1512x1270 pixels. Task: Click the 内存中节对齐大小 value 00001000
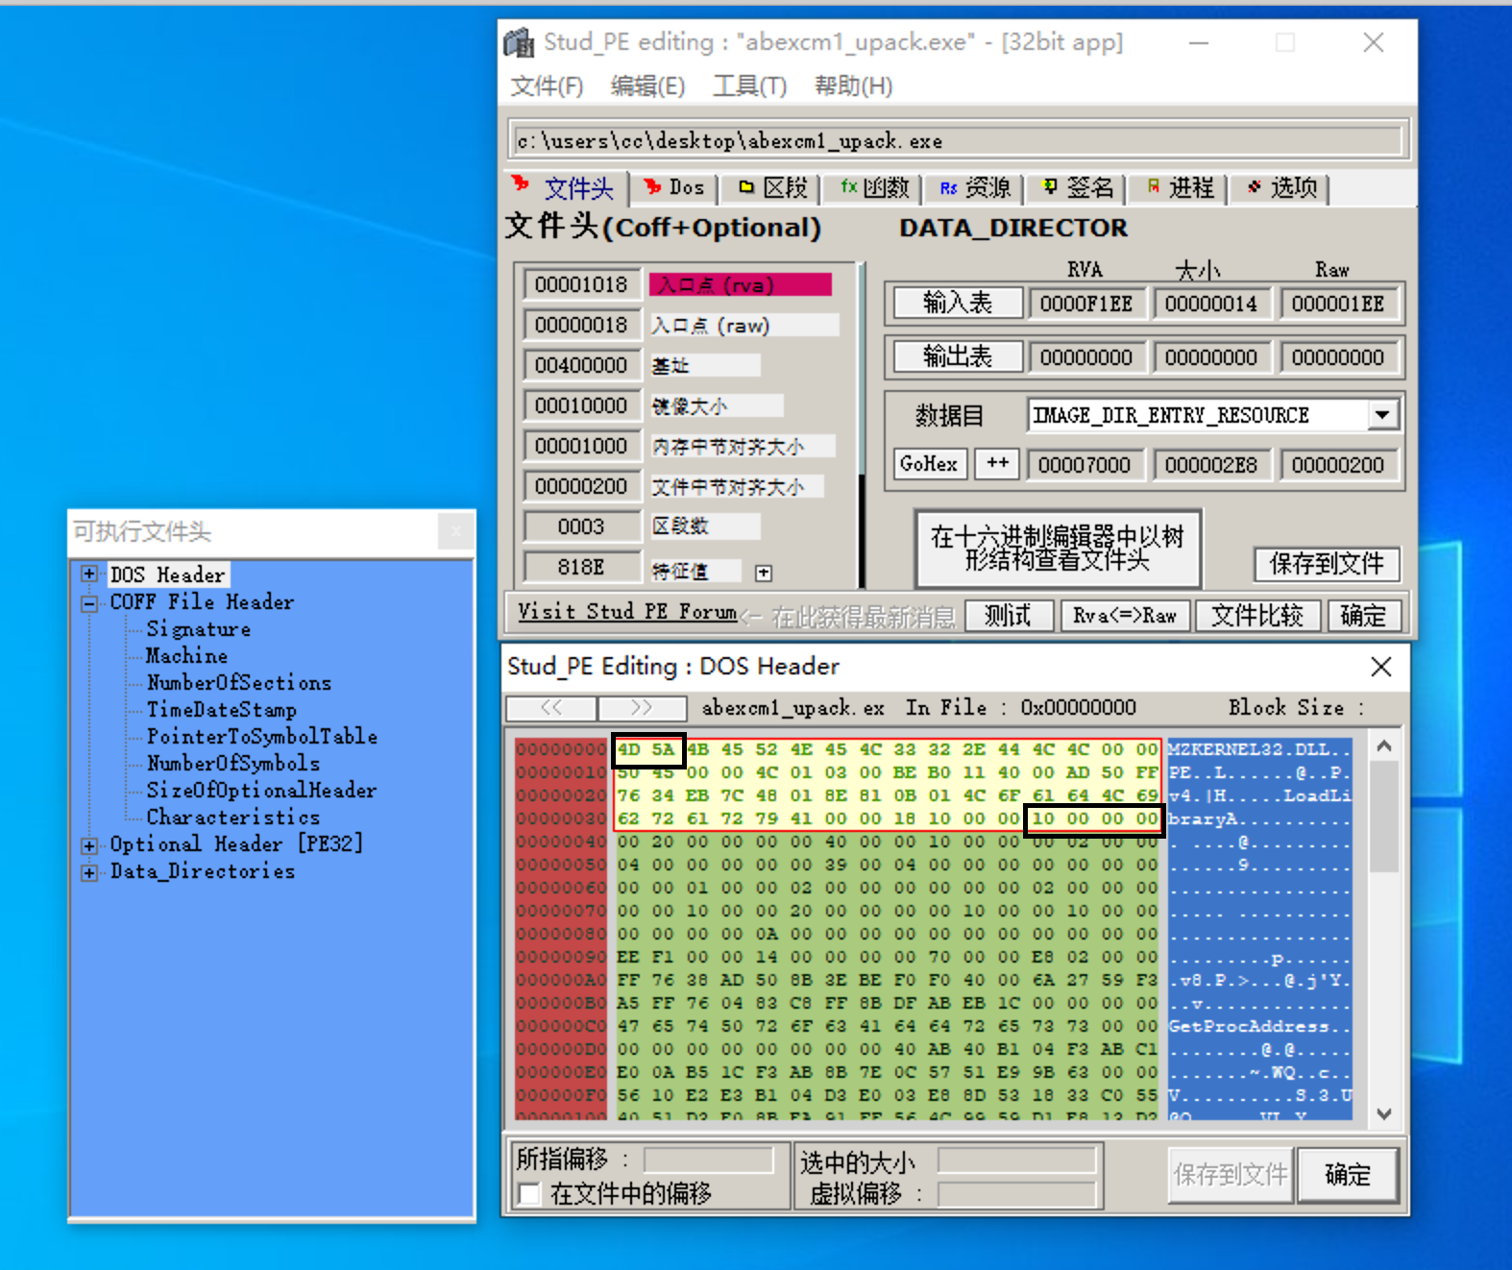[581, 447]
